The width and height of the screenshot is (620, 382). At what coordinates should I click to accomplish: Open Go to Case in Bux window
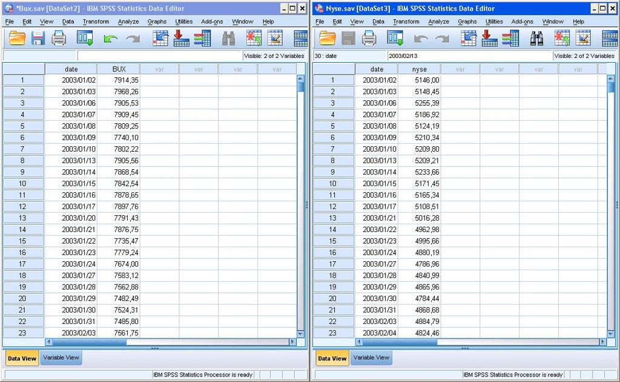[x=160, y=38]
